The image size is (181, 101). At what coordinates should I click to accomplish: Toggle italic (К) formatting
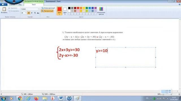32,13
